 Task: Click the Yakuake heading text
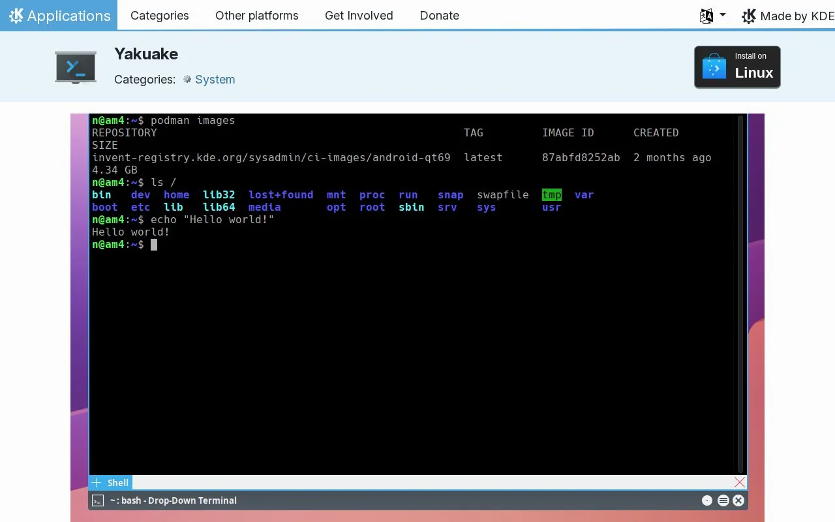coord(146,54)
